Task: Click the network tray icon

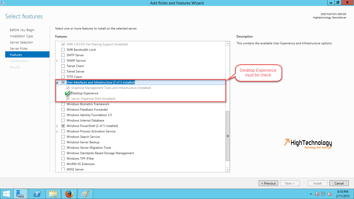Action: (x=323, y=194)
